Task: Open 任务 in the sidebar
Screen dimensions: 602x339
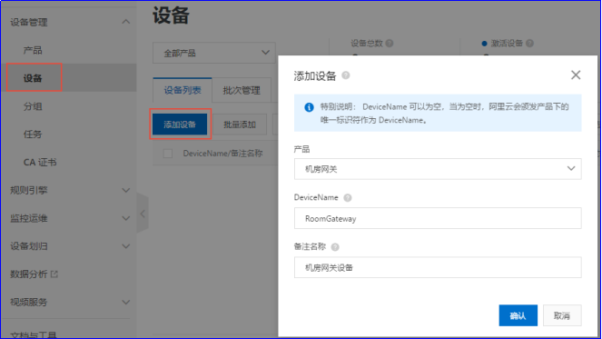Action: [x=33, y=135]
